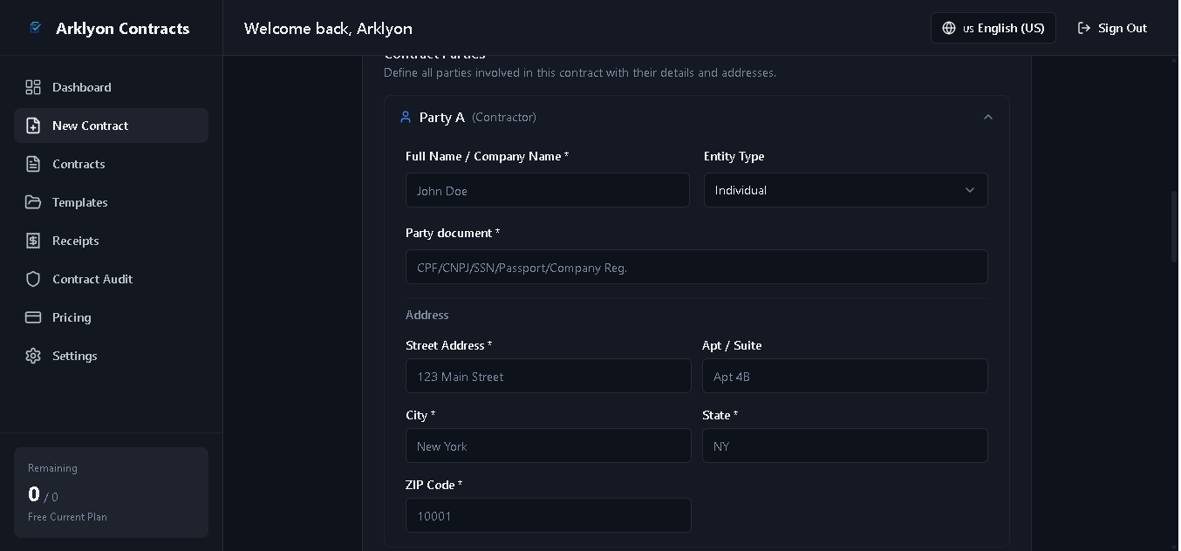Click the "ZIP Code *" label
Viewport: 1181px width, 551px height.
[434, 485]
